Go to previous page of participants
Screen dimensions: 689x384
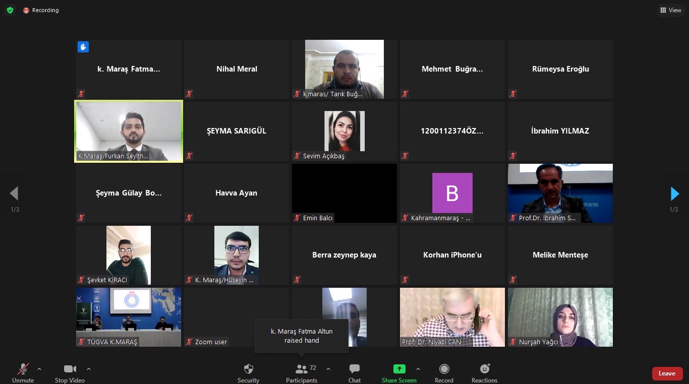tap(14, 194)
